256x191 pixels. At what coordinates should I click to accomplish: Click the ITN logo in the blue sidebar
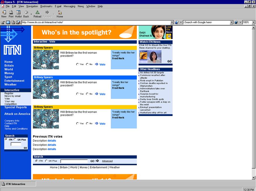12,50
